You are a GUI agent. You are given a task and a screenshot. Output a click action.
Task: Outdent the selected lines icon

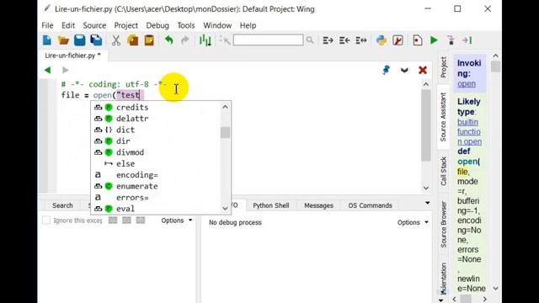(x=344, y=40)
